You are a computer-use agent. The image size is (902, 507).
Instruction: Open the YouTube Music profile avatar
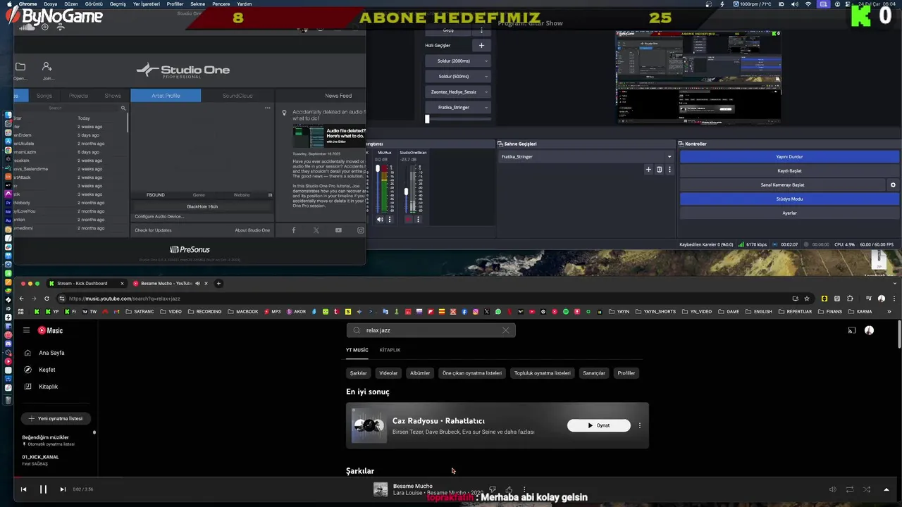pyautogui.click(x=869, y=330)
